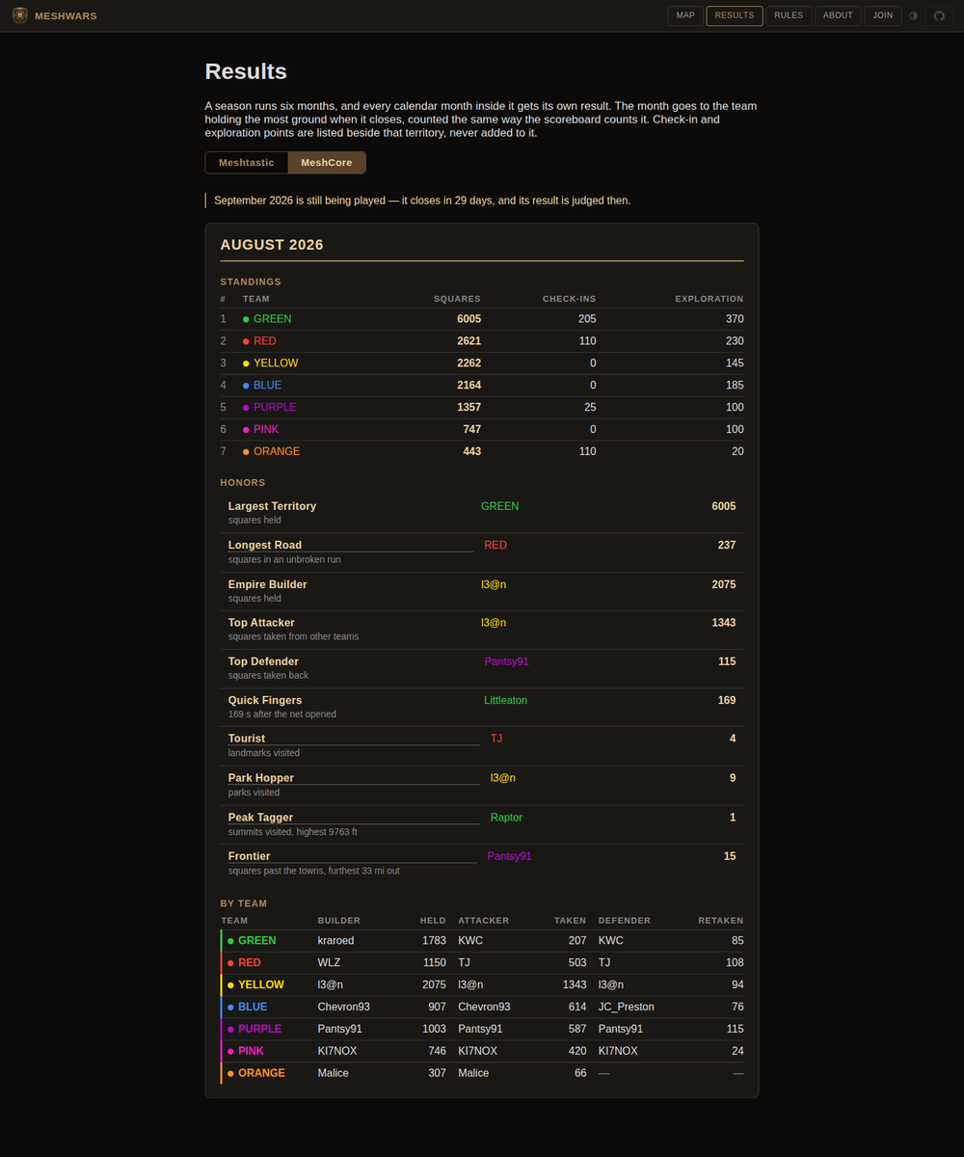964x1157 pixels.
Task: Click RED in the standings table
Action: coord(265,341)
